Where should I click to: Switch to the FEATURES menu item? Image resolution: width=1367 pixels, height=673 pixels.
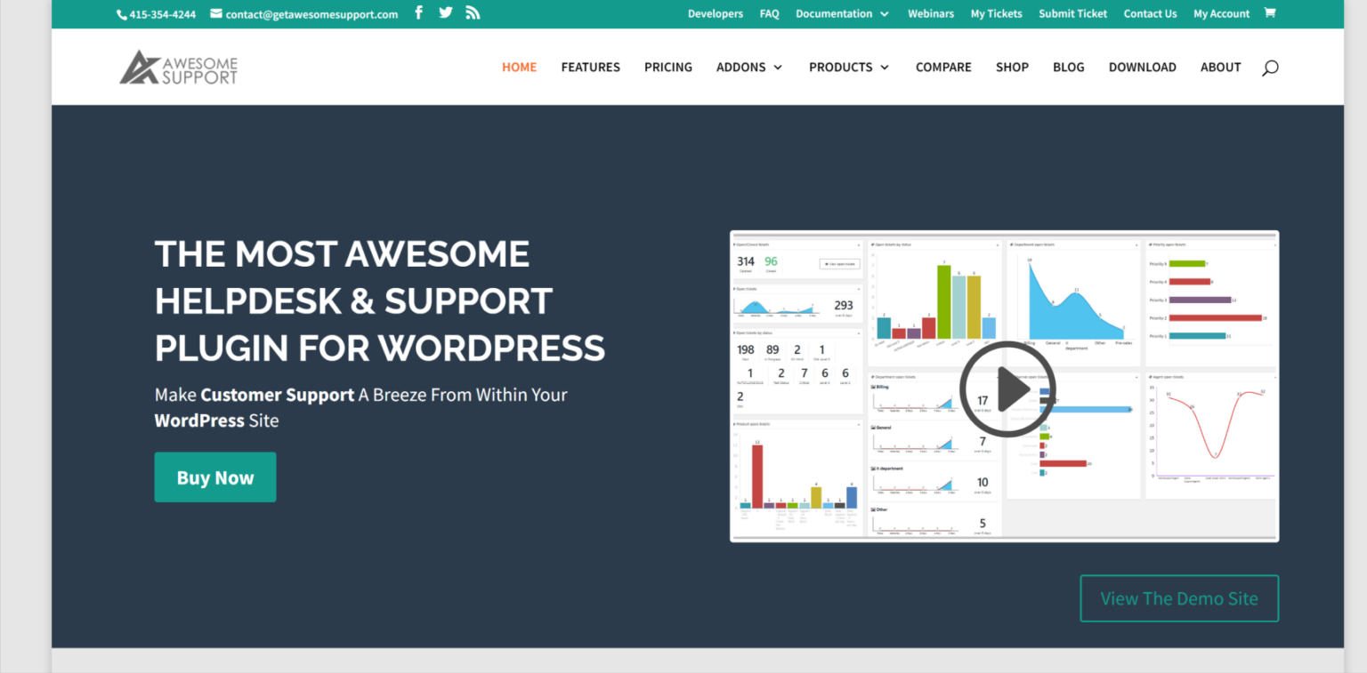click(590, 67)
